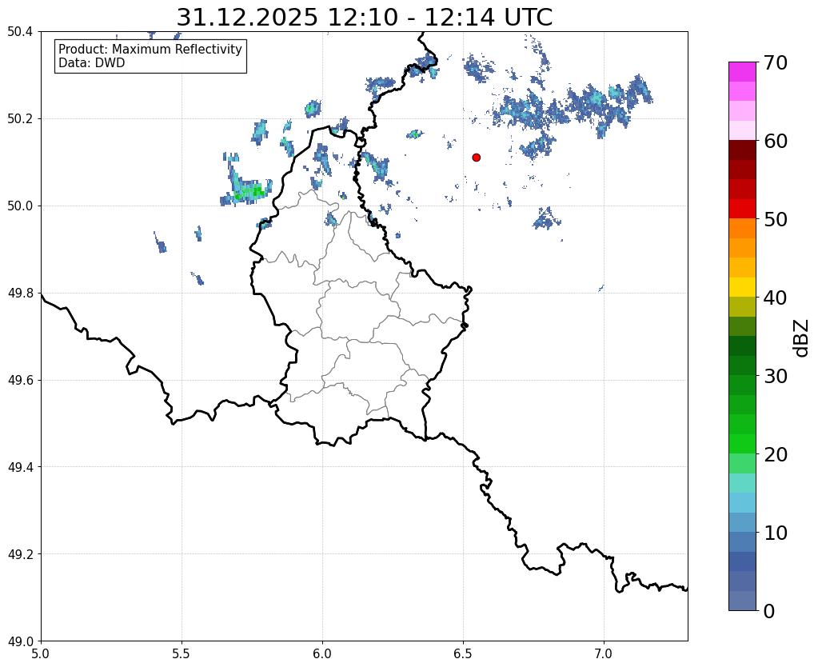Click latitude tick label 49.4
This screenshot has height=667, width=818.
pyautogui.click(x=20, y=467)
